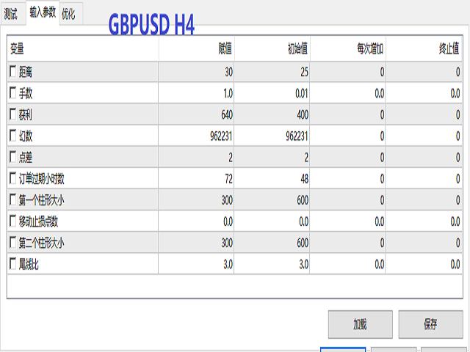Click the 尾线比 row label
This screenshot has height=352, width=470.
point(29,264)
